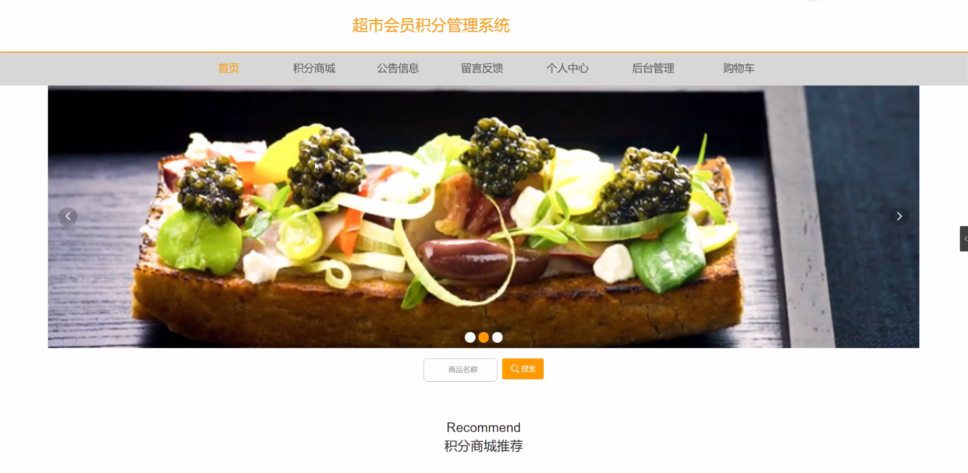This screenshot has height=473, width=968.
Task: Select the third carousel indicator dot
Action: pos(497,337)
